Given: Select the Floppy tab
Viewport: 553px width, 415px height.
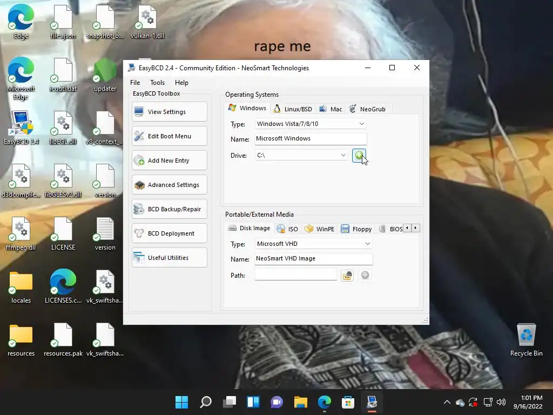Looking at the screenshot, I should [356, 229].
